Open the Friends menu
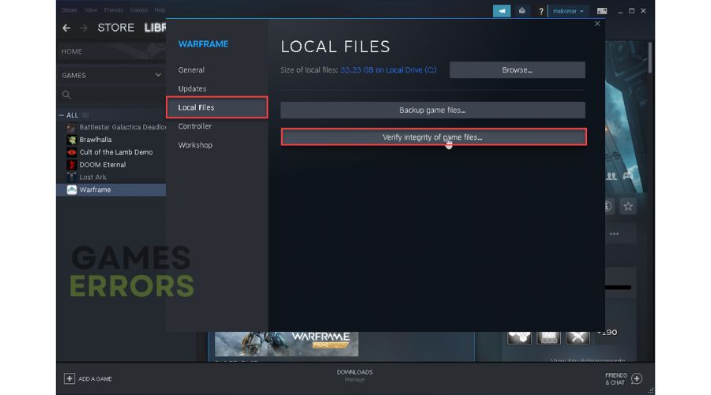The width and height of the screenshot is (711, 395). 113,10
